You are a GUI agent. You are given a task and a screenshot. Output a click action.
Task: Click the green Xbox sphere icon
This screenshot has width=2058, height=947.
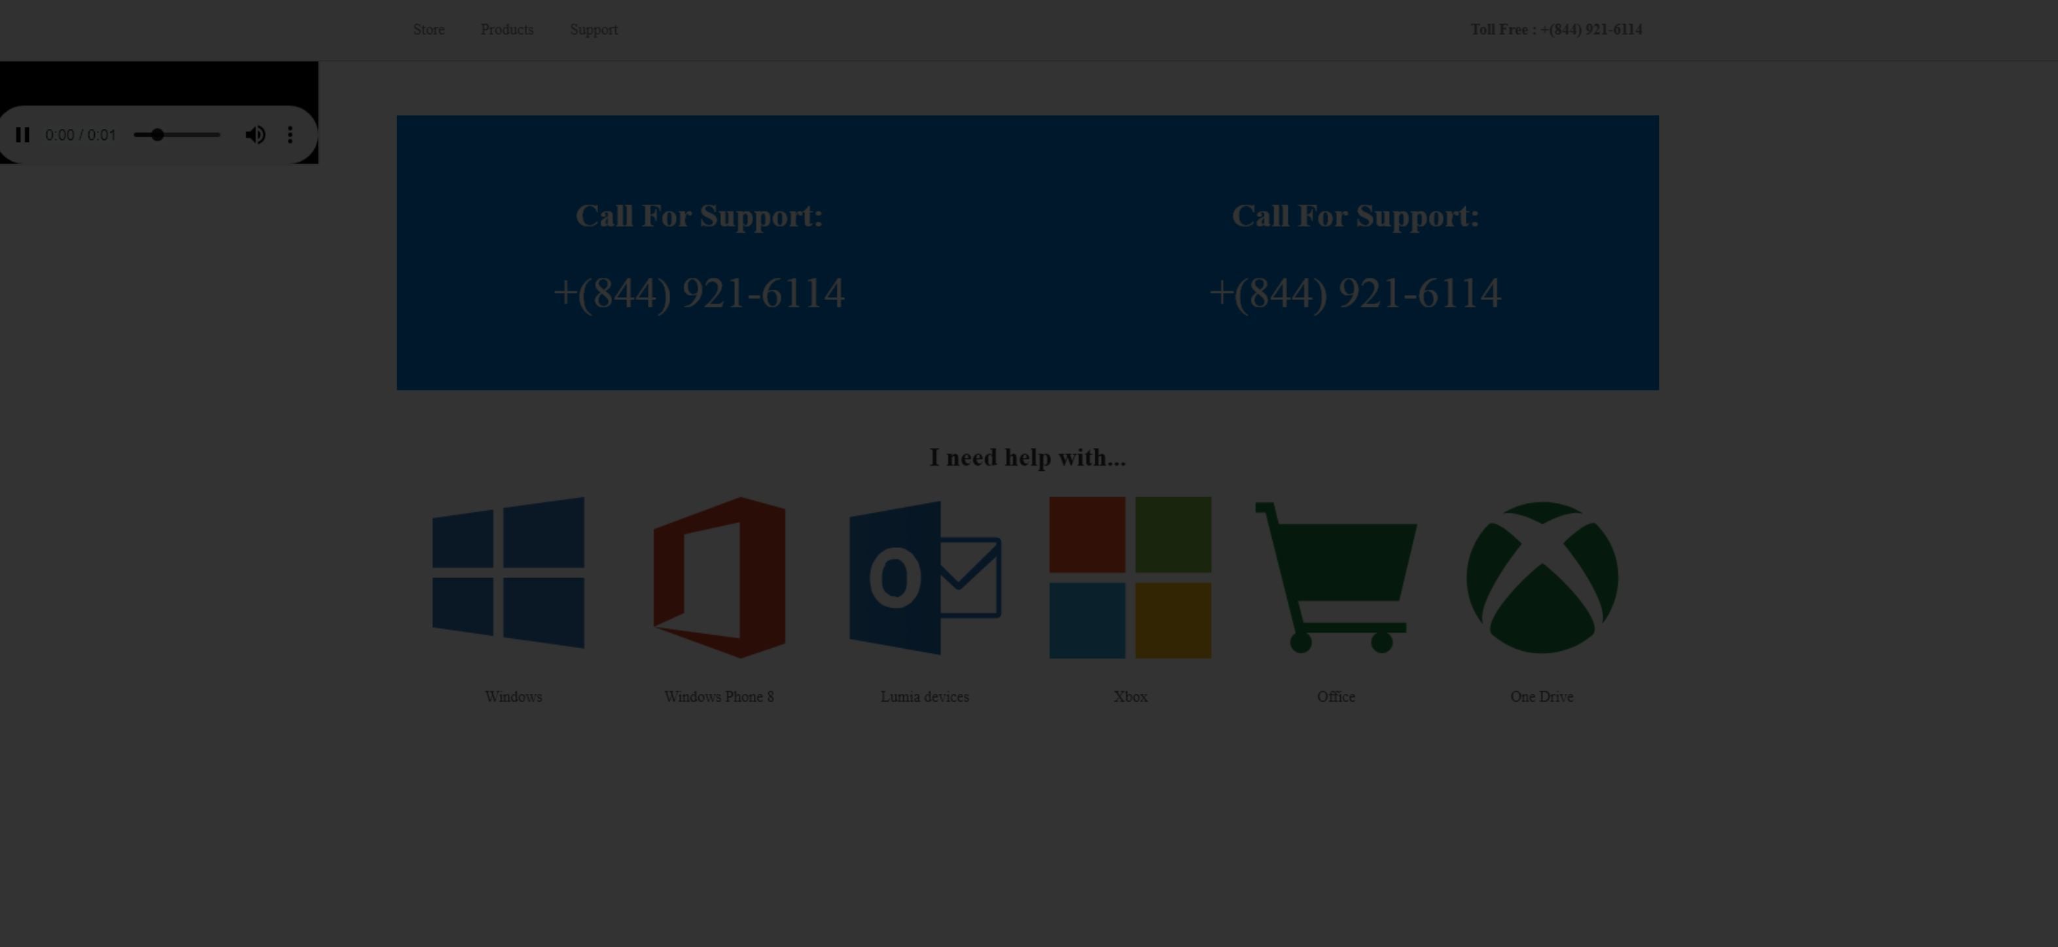pyautogui.click(x=1542, y=577)
